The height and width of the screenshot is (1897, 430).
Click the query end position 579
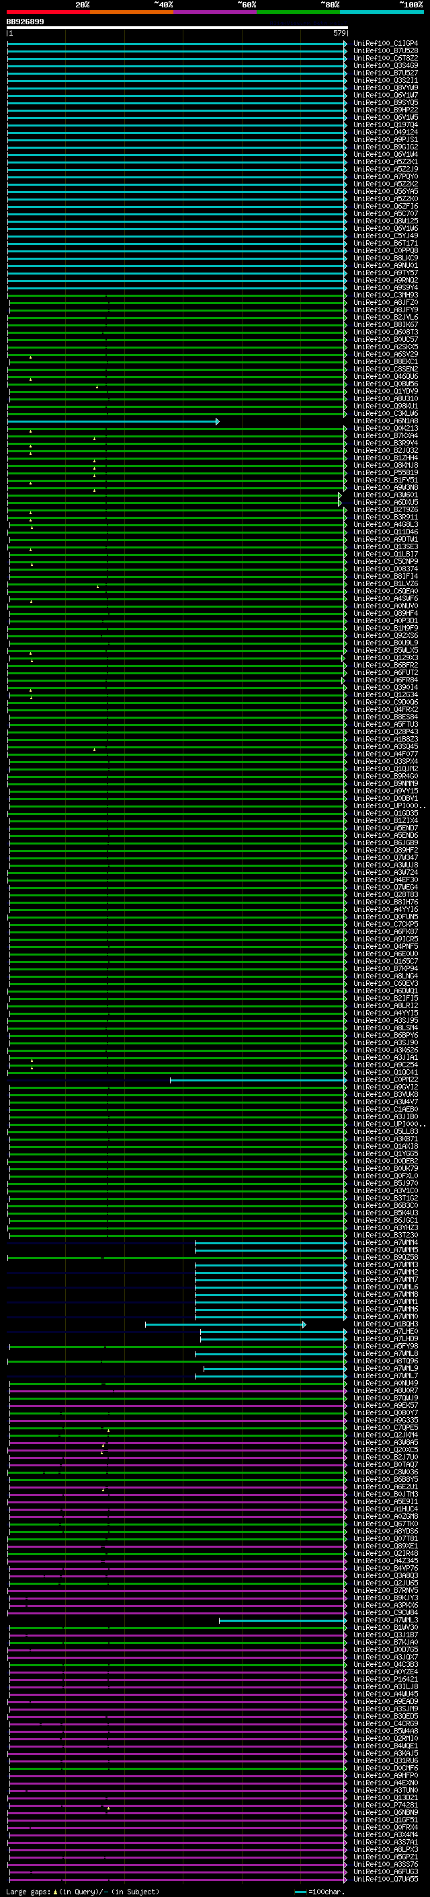pyautogui.click(x=339, y=33)
